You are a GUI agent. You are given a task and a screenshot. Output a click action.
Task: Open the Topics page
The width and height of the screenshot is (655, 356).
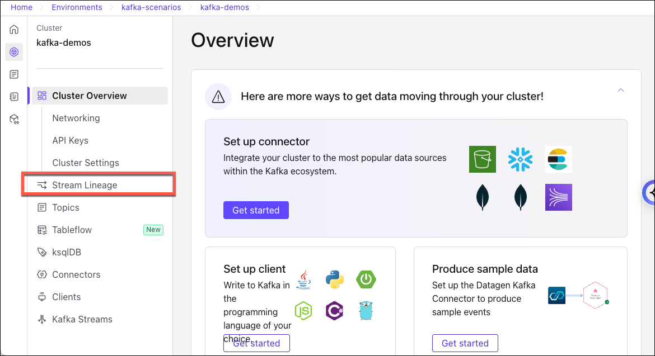tap(65, 207)
